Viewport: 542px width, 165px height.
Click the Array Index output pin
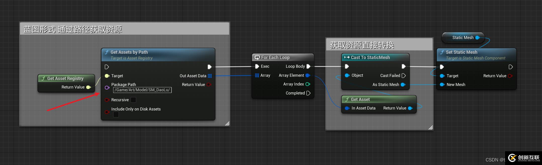pos(308,84)
